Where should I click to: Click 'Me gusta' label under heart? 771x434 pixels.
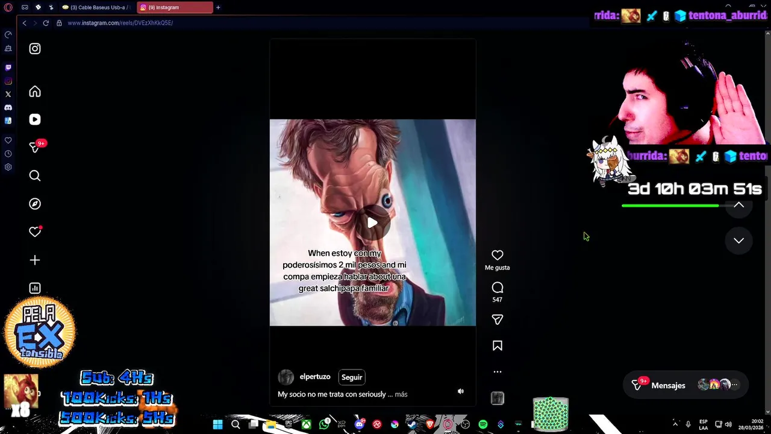click(498, 268)
